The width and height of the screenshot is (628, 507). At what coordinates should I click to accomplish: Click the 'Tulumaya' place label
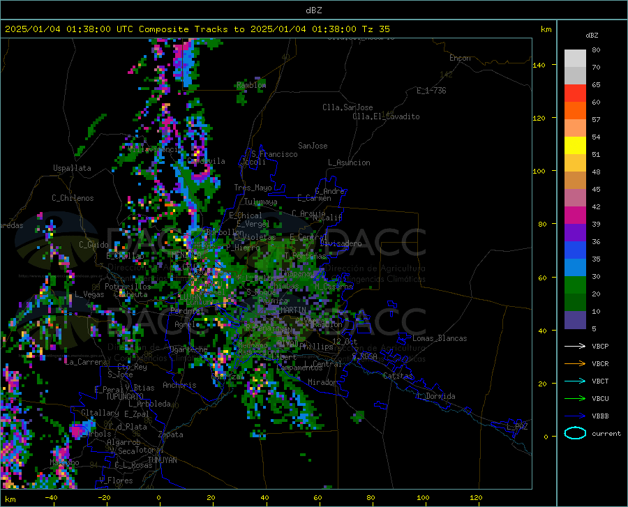(x=260, y=202)
